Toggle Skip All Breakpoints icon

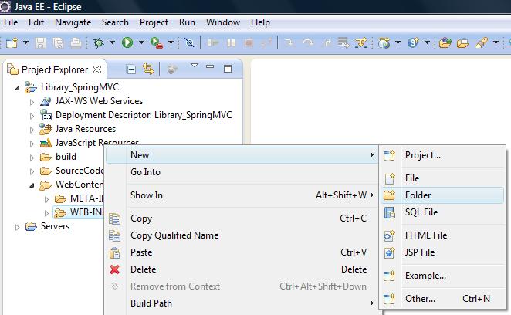point(189,42)
